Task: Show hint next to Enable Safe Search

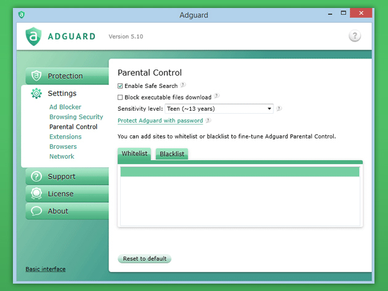Action: click(x=183, y=85)
